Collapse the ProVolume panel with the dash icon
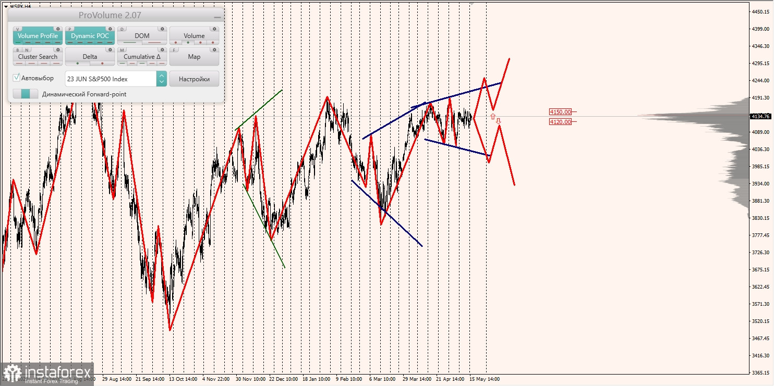 click(x=217, y=17)
